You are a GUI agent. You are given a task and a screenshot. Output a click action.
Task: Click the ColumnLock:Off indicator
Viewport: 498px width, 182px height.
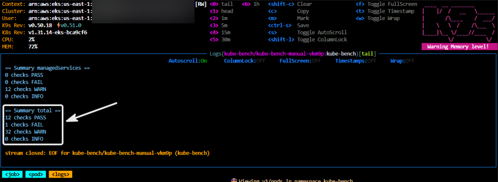(244, 61)
